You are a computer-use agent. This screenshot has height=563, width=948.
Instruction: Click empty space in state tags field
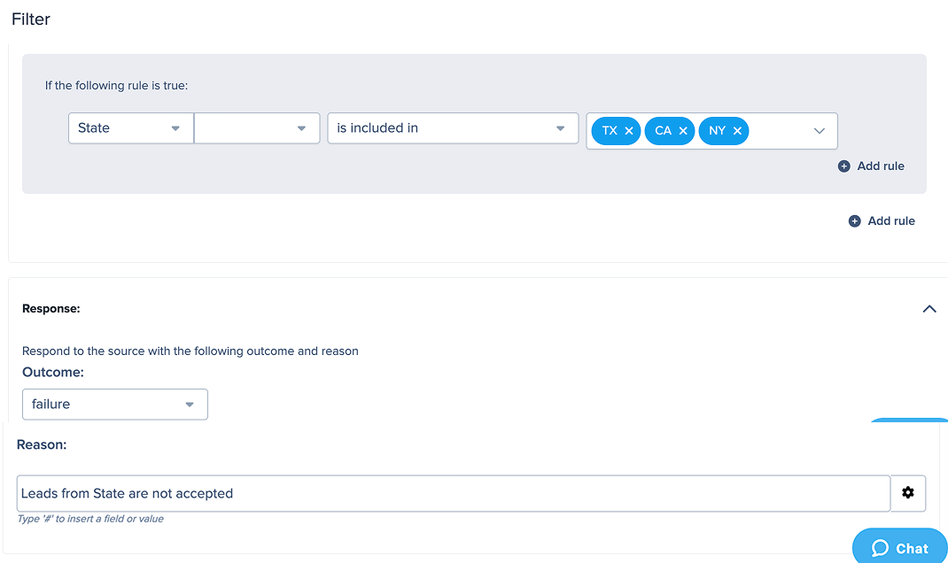(x=778, y=131)
